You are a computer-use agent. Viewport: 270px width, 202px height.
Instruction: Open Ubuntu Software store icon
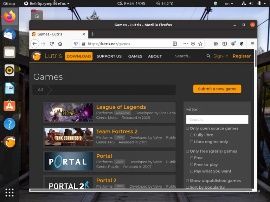9,106
